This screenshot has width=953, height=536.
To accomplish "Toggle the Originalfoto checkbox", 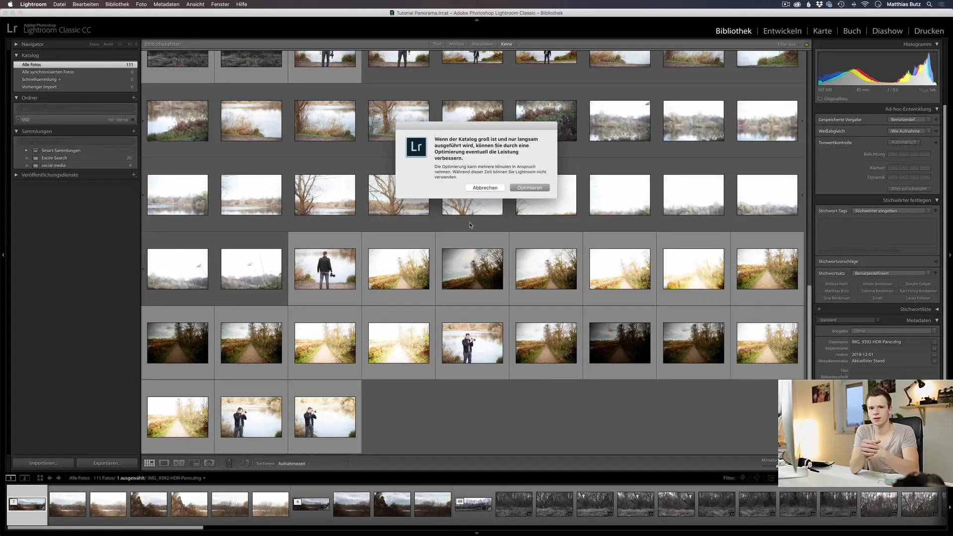I will (x=820, y=99).
